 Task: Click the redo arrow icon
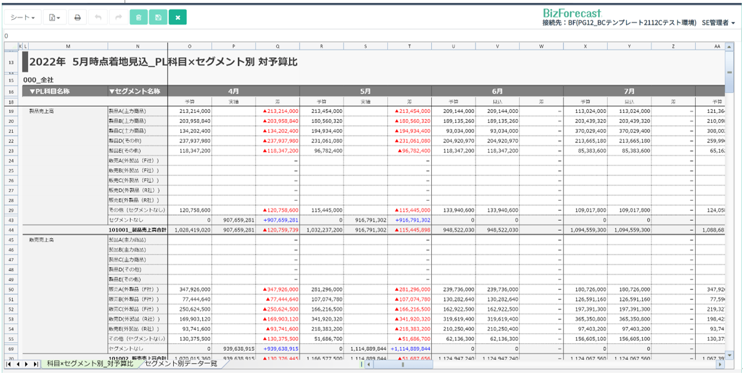118,18
